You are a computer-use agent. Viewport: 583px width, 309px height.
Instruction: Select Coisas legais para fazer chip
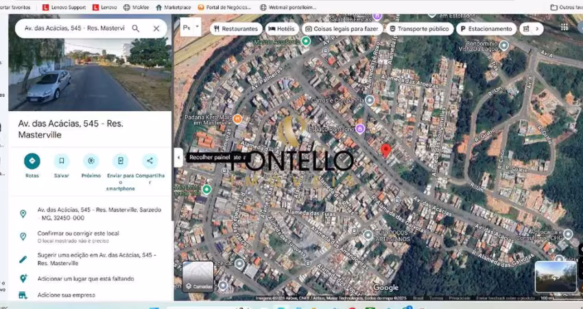pyautogui.click(x=342, y=29)
